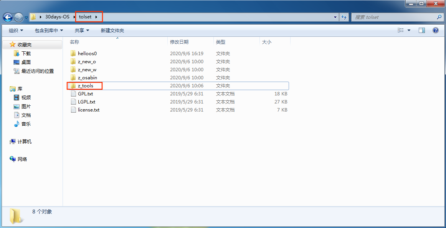This screenshot has height=228, width=446.
Task: Open the 包含到库中 menu
Action: coord(49,30)
